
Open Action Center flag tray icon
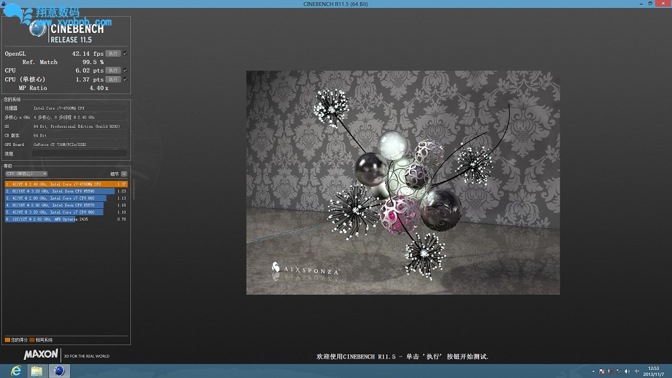coord(601,371)
